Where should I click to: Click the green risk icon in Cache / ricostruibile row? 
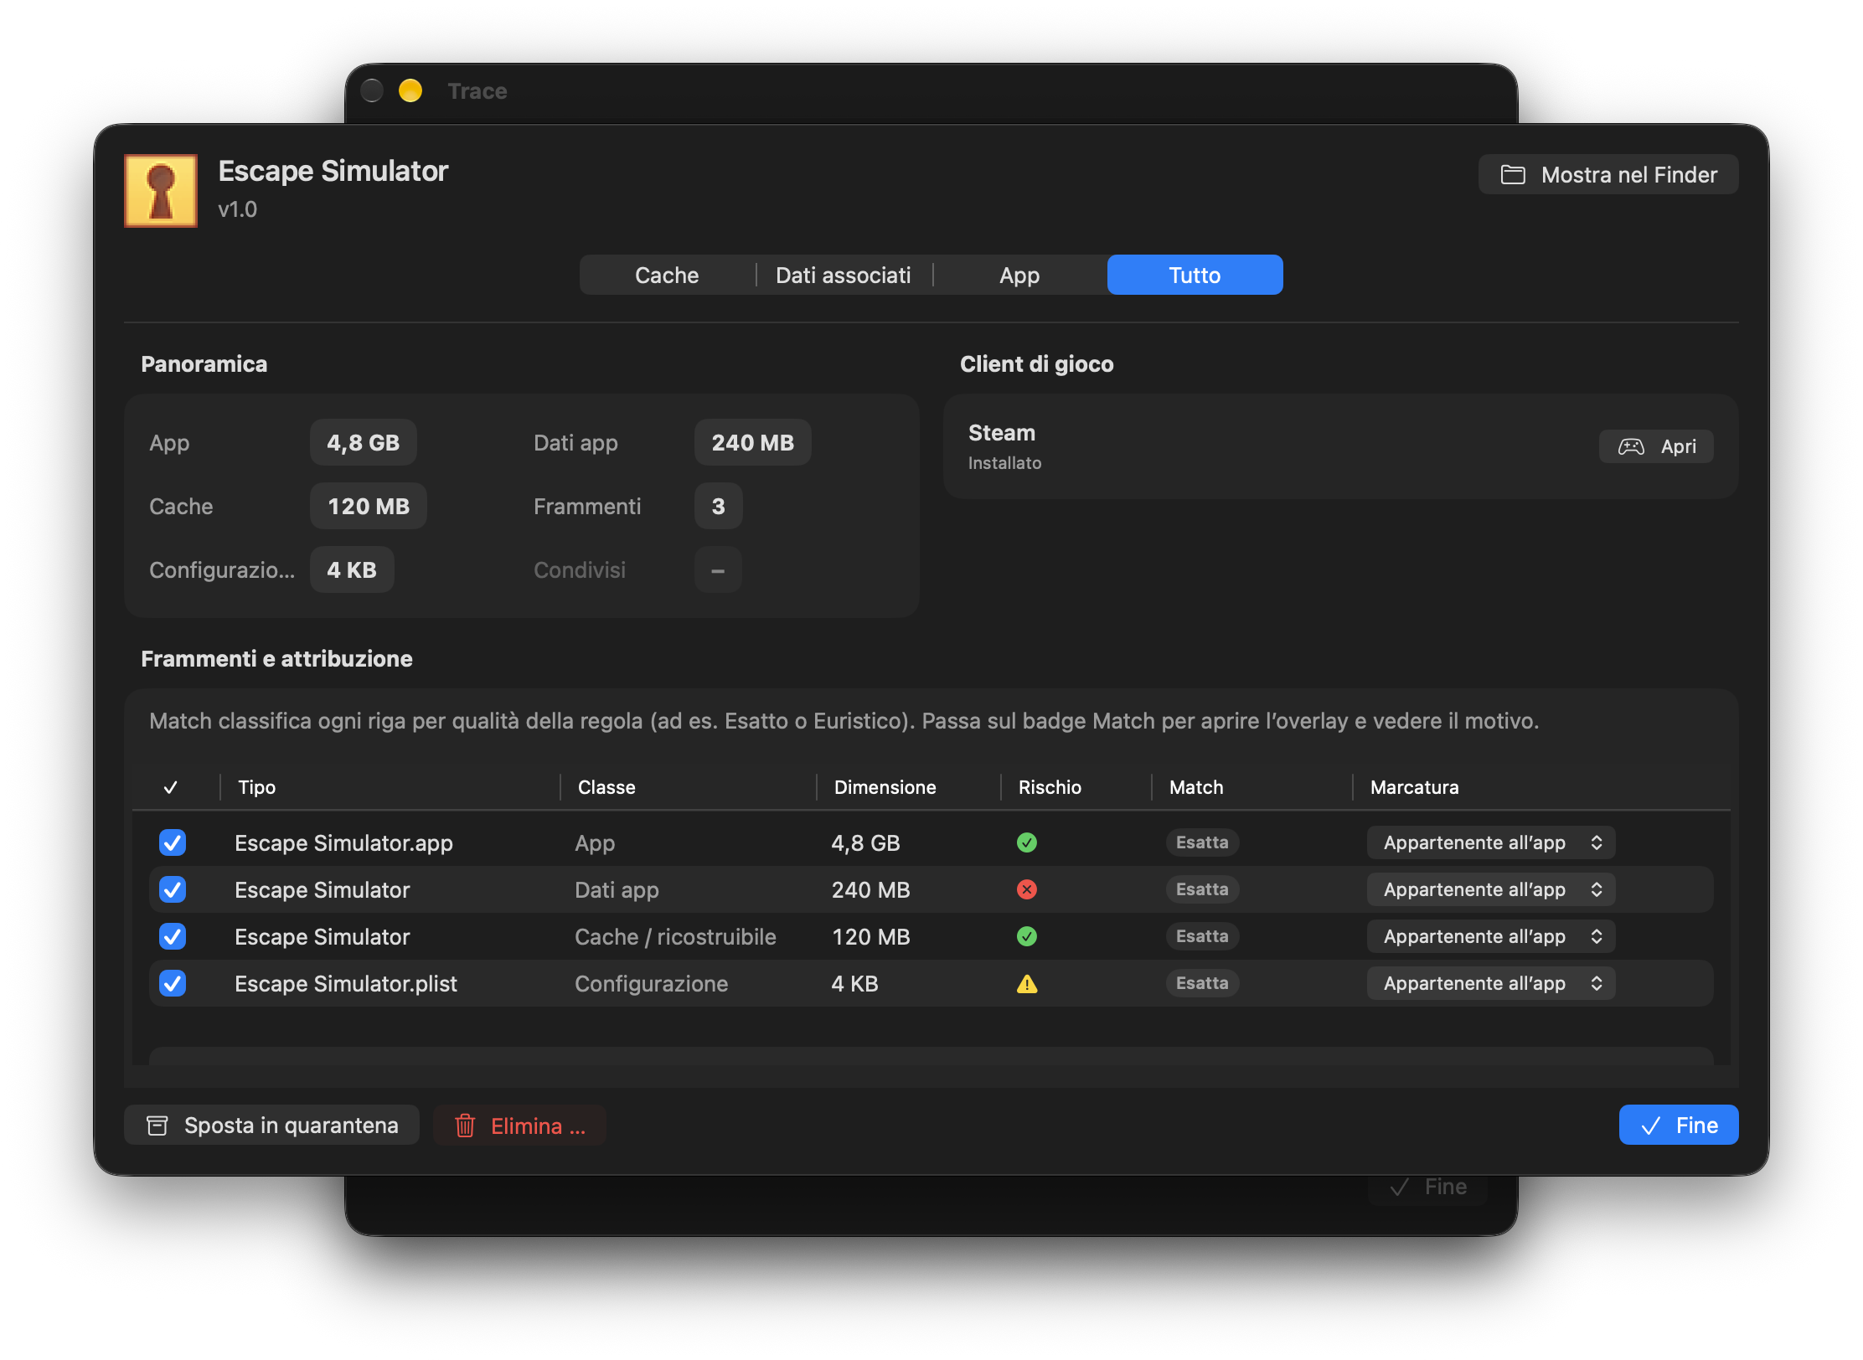coord(1026,936)
